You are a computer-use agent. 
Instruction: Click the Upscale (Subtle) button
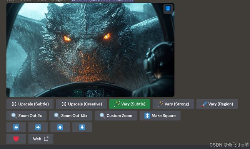pos(30,104)
